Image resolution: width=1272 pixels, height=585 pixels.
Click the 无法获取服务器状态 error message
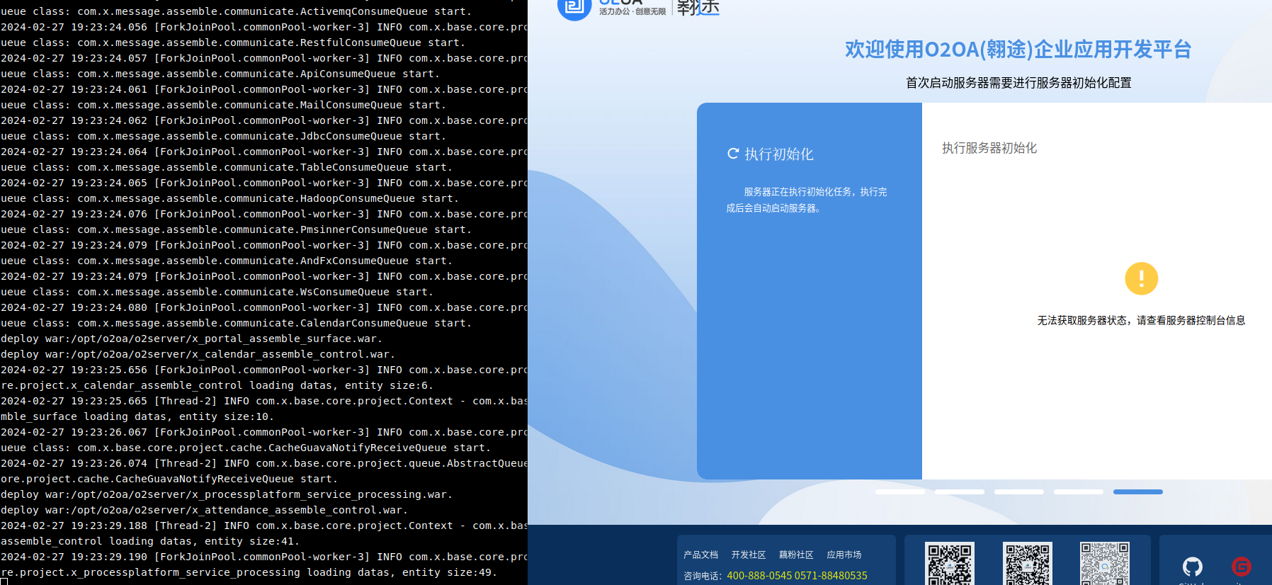click(x=1141, y=321)
